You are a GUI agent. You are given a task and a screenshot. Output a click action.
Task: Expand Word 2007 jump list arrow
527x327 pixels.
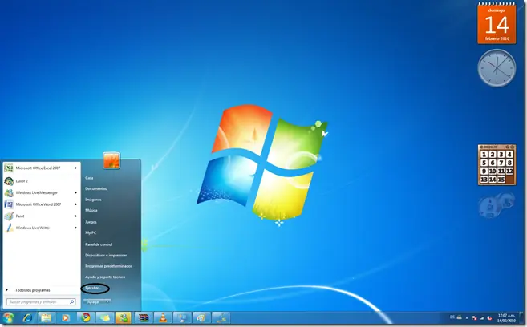[76, 204]
